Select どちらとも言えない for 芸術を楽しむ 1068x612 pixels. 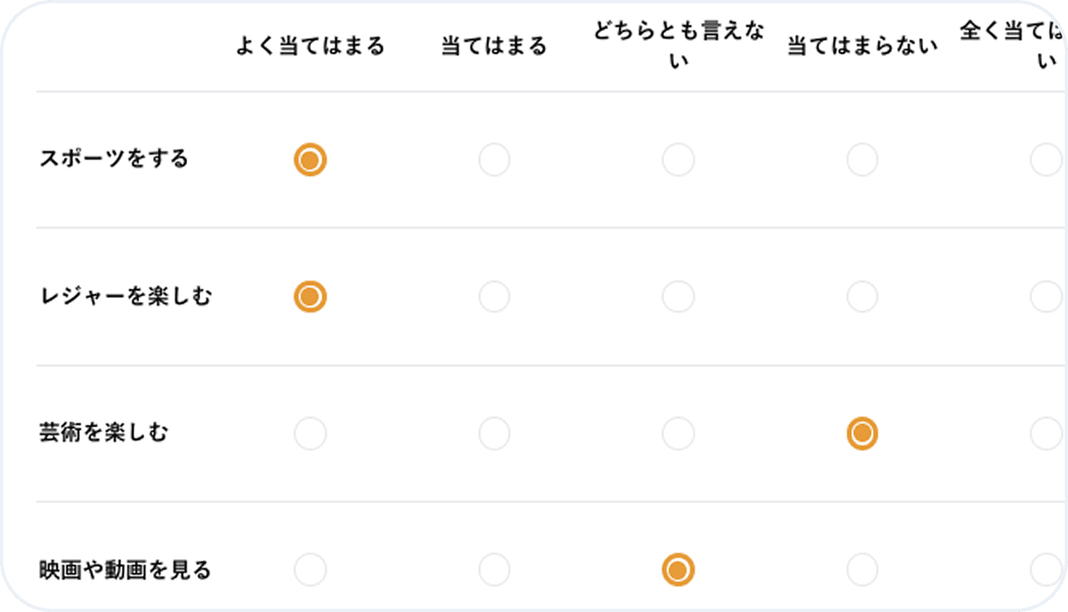[x=677, y=433]
